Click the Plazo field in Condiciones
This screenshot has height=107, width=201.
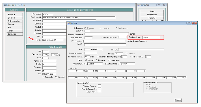coord(46,58)
